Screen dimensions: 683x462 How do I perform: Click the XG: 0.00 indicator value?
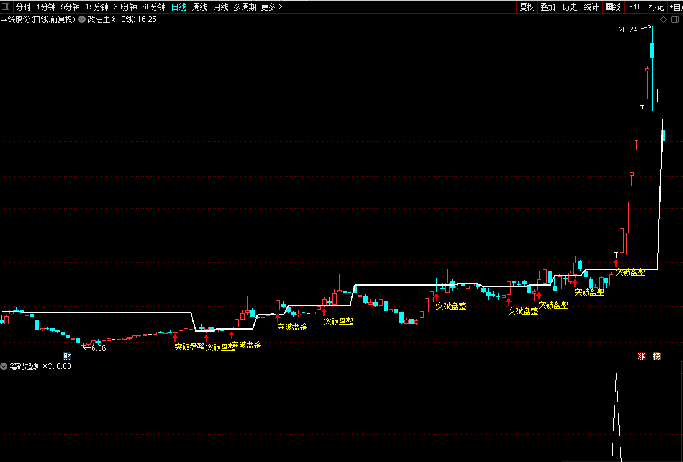[57, 366]
